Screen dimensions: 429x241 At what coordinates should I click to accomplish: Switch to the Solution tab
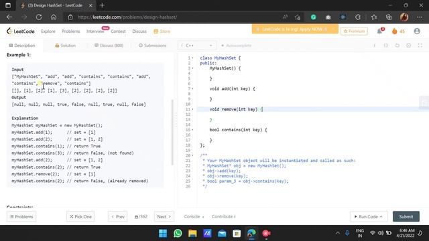(x=66, y=46)
